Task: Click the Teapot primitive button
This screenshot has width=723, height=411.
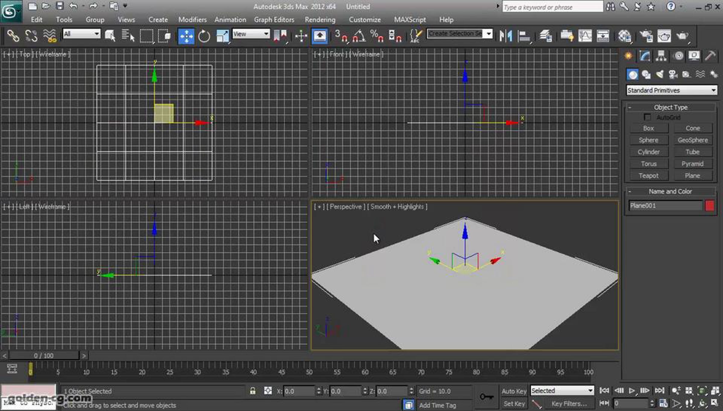Action: pyautogui.click(x=648, y=176)
